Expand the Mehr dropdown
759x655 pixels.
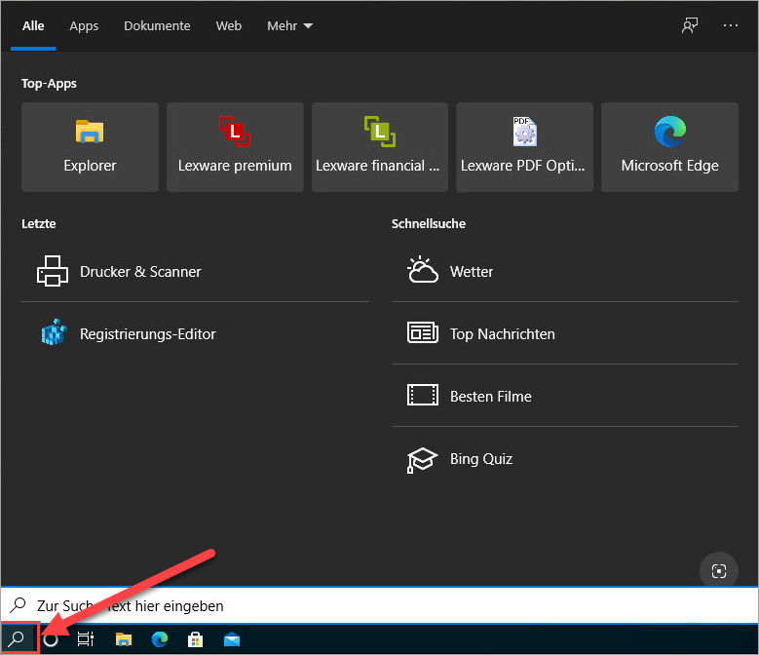(289, 25)
